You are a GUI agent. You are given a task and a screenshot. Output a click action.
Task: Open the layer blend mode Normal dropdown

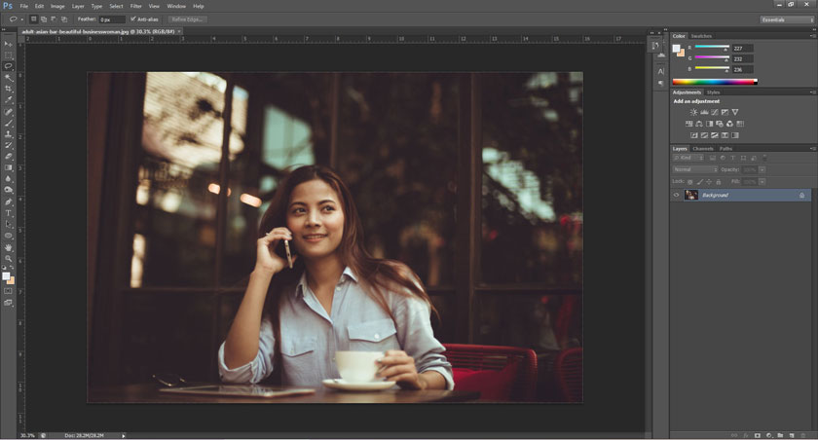point(695,170)
